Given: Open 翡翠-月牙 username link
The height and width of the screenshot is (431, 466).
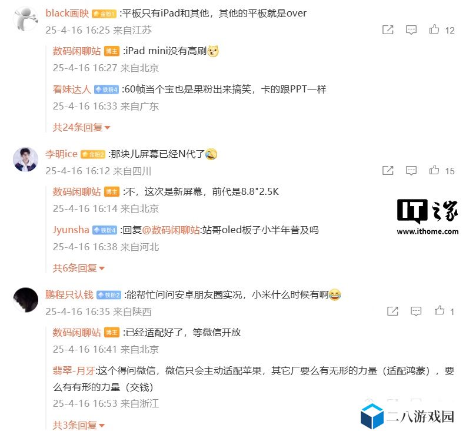Looking at the screenshot, I should 74,370.
